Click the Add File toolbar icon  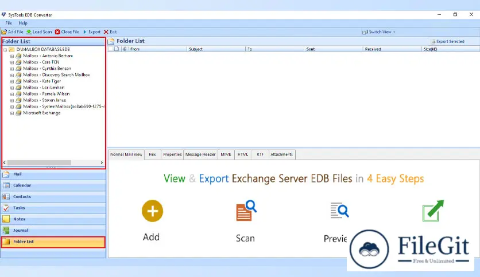point(4,31)
